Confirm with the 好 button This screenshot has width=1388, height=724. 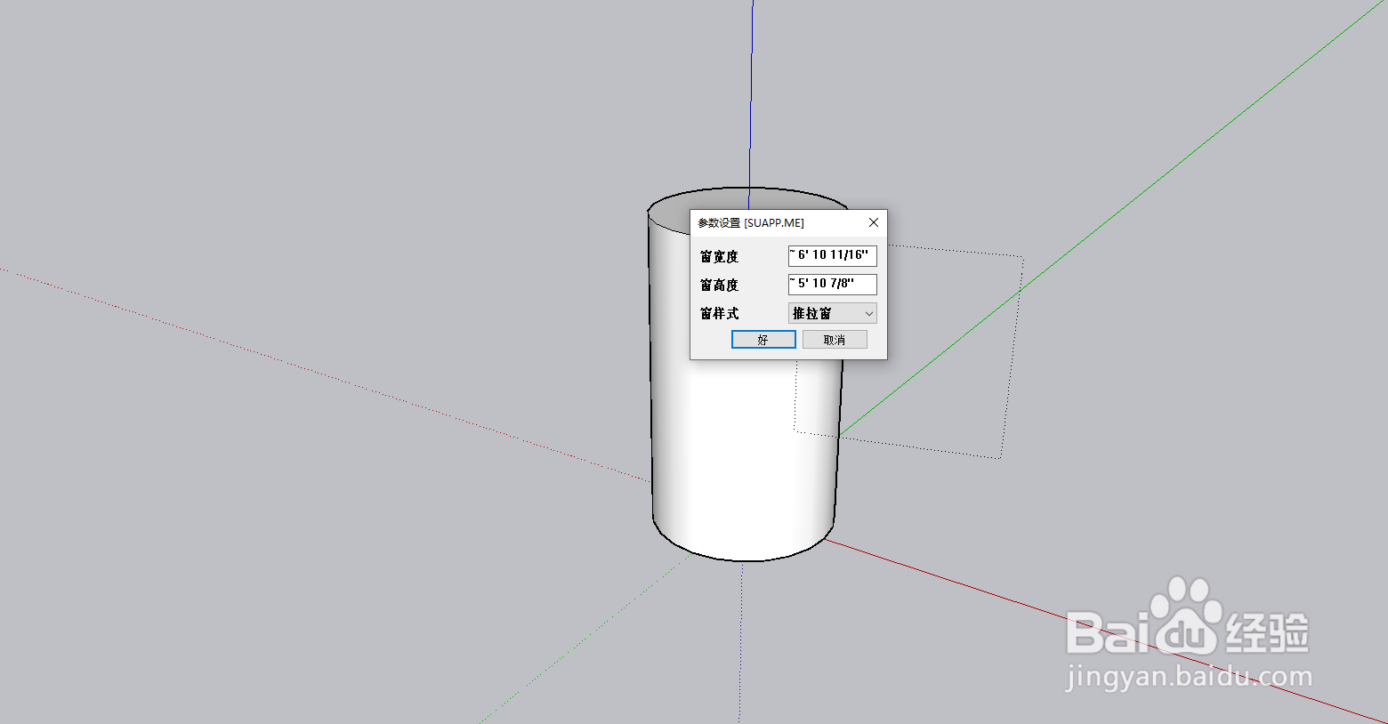[x=763, y=340]
